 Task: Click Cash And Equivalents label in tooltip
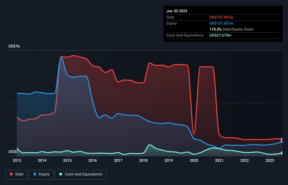tap(185, 35)
